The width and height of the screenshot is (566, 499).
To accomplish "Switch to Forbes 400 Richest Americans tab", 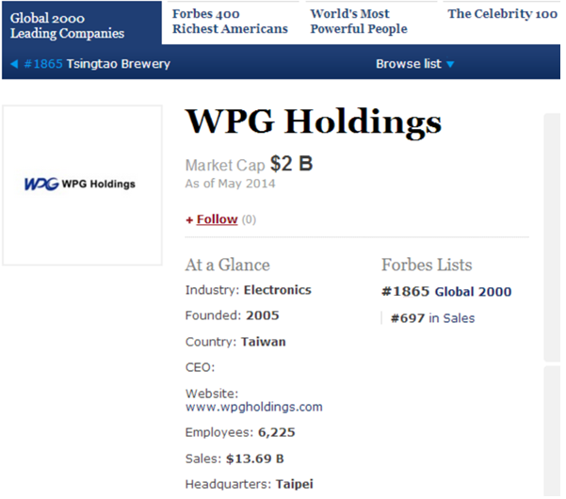I will click(x=230, y=22).
